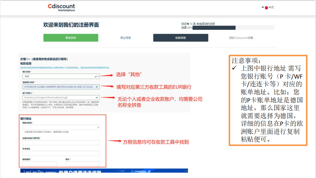Open the 中文 language dropdown
The height and width of the screenshot is (178, 316).
click(271, 8)
